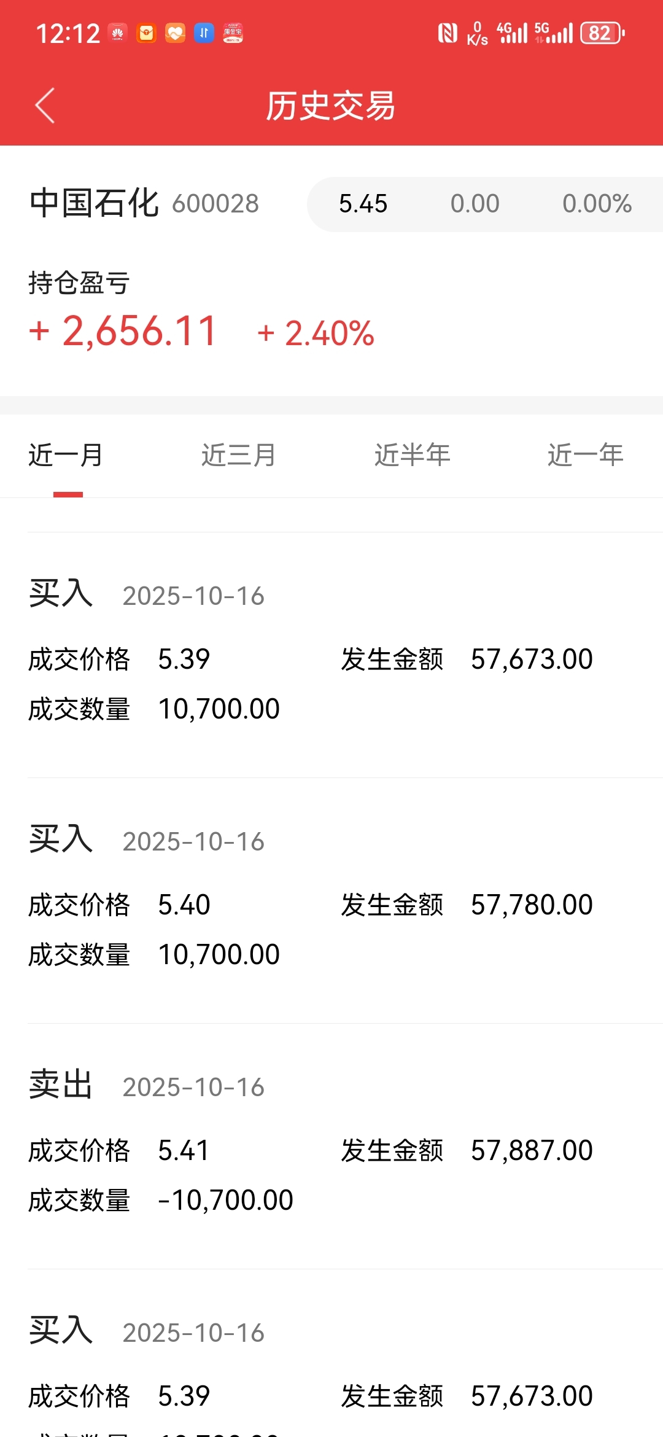Viewport: 663px width, 1437px height.
Task: Tap the 5.45 current price pill
Action: [363, 204]
